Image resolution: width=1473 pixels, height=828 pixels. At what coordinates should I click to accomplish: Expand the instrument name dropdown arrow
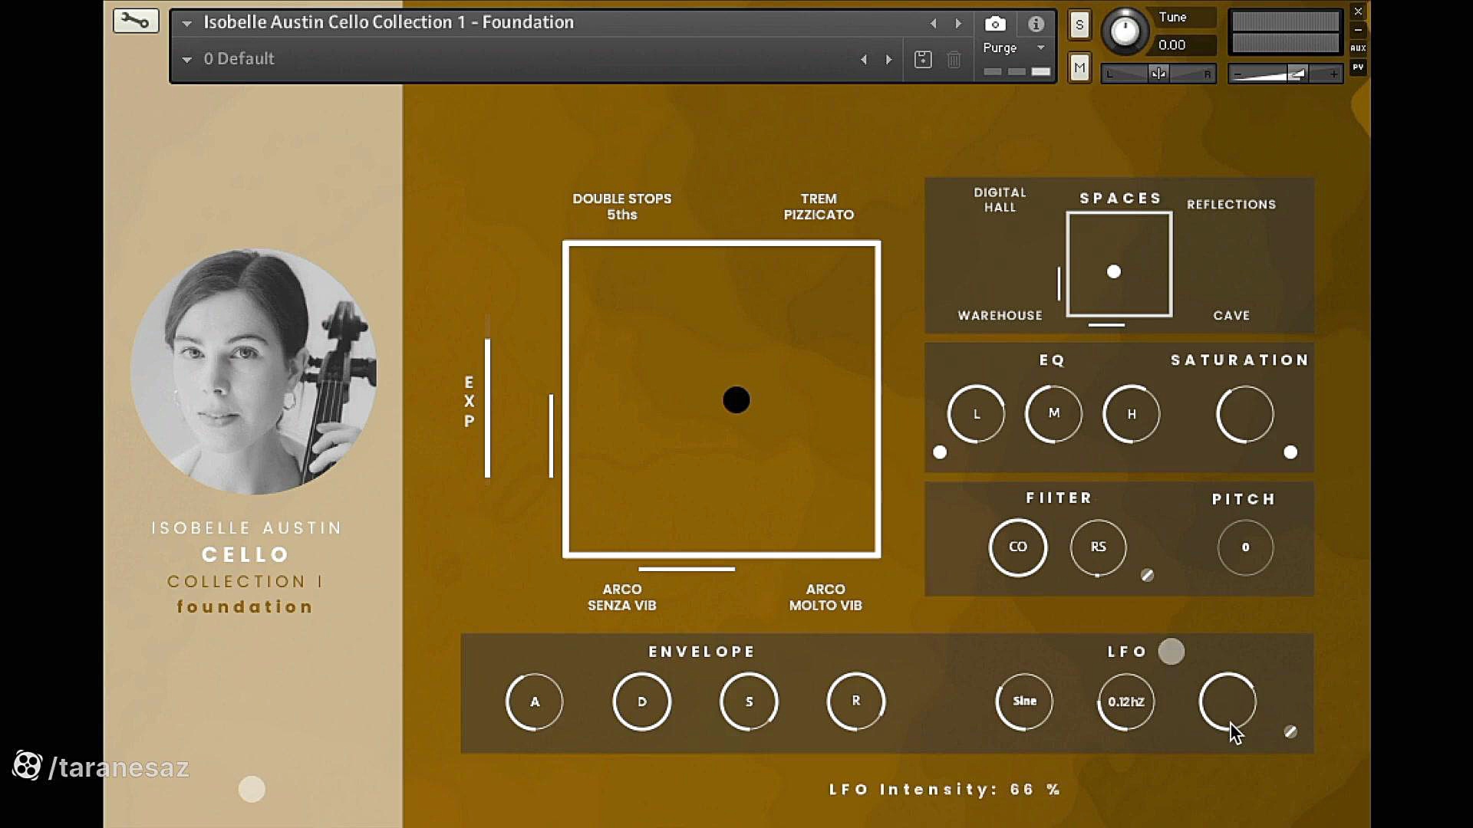click(186, 23)
